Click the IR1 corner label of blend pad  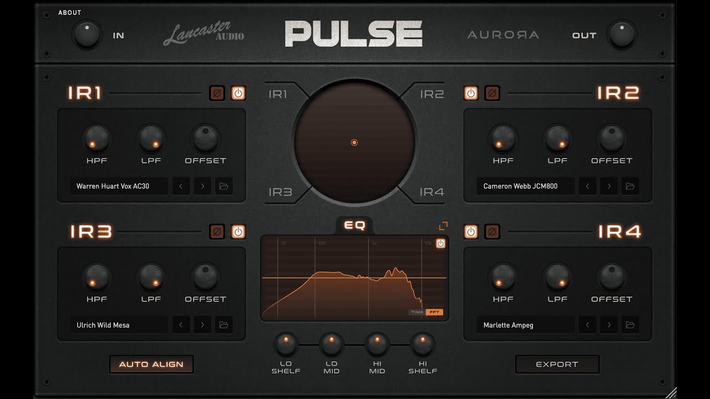(278, 94)
